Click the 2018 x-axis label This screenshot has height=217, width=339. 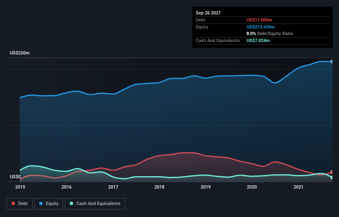pyautogui.click(x=159, y=187)
